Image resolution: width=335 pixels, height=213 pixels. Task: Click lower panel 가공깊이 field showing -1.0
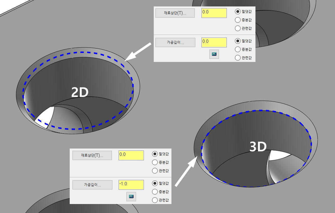pyautogui.click(x=131, y=185)
